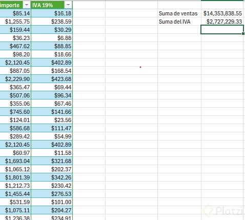Screen dimensions: 245x220
Task: Select the $14,353,838.55 total cell
Action: [x=222, y=13]
